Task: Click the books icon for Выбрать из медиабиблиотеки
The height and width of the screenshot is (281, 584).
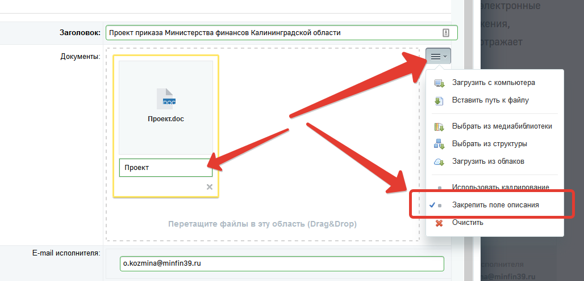Action: point(439,126)
